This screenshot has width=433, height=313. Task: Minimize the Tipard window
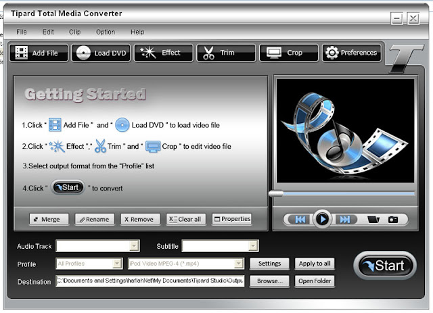pos(397,19)
